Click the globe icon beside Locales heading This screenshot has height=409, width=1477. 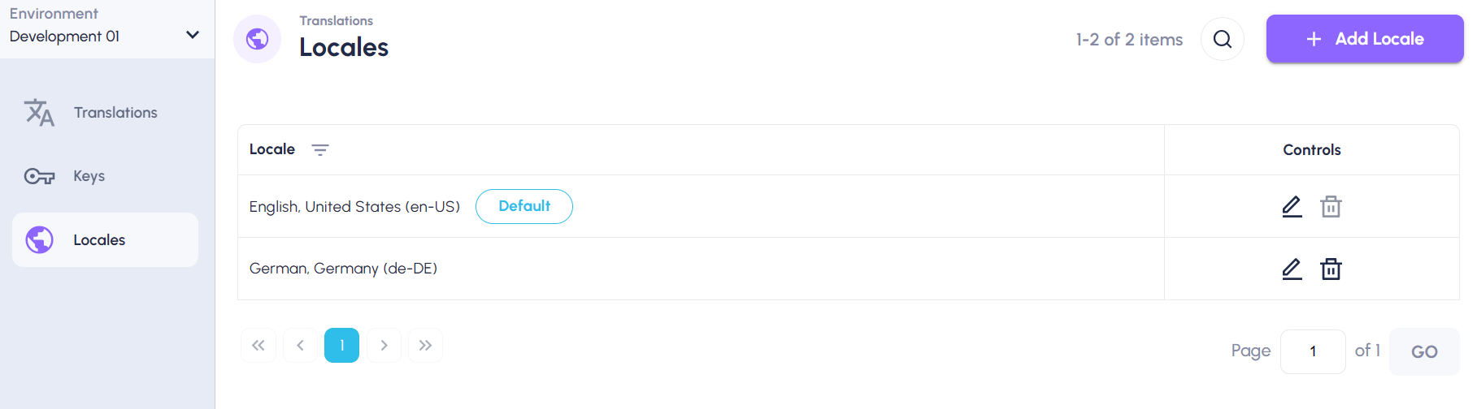257,39
